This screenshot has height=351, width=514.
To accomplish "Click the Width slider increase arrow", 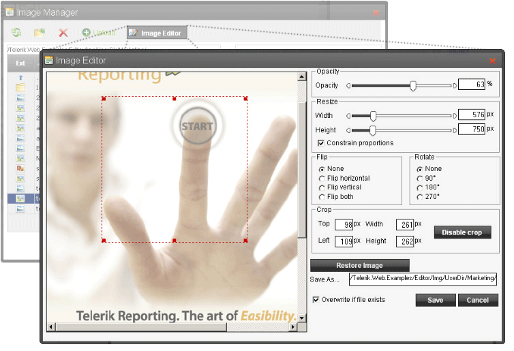I will (455, 116).
